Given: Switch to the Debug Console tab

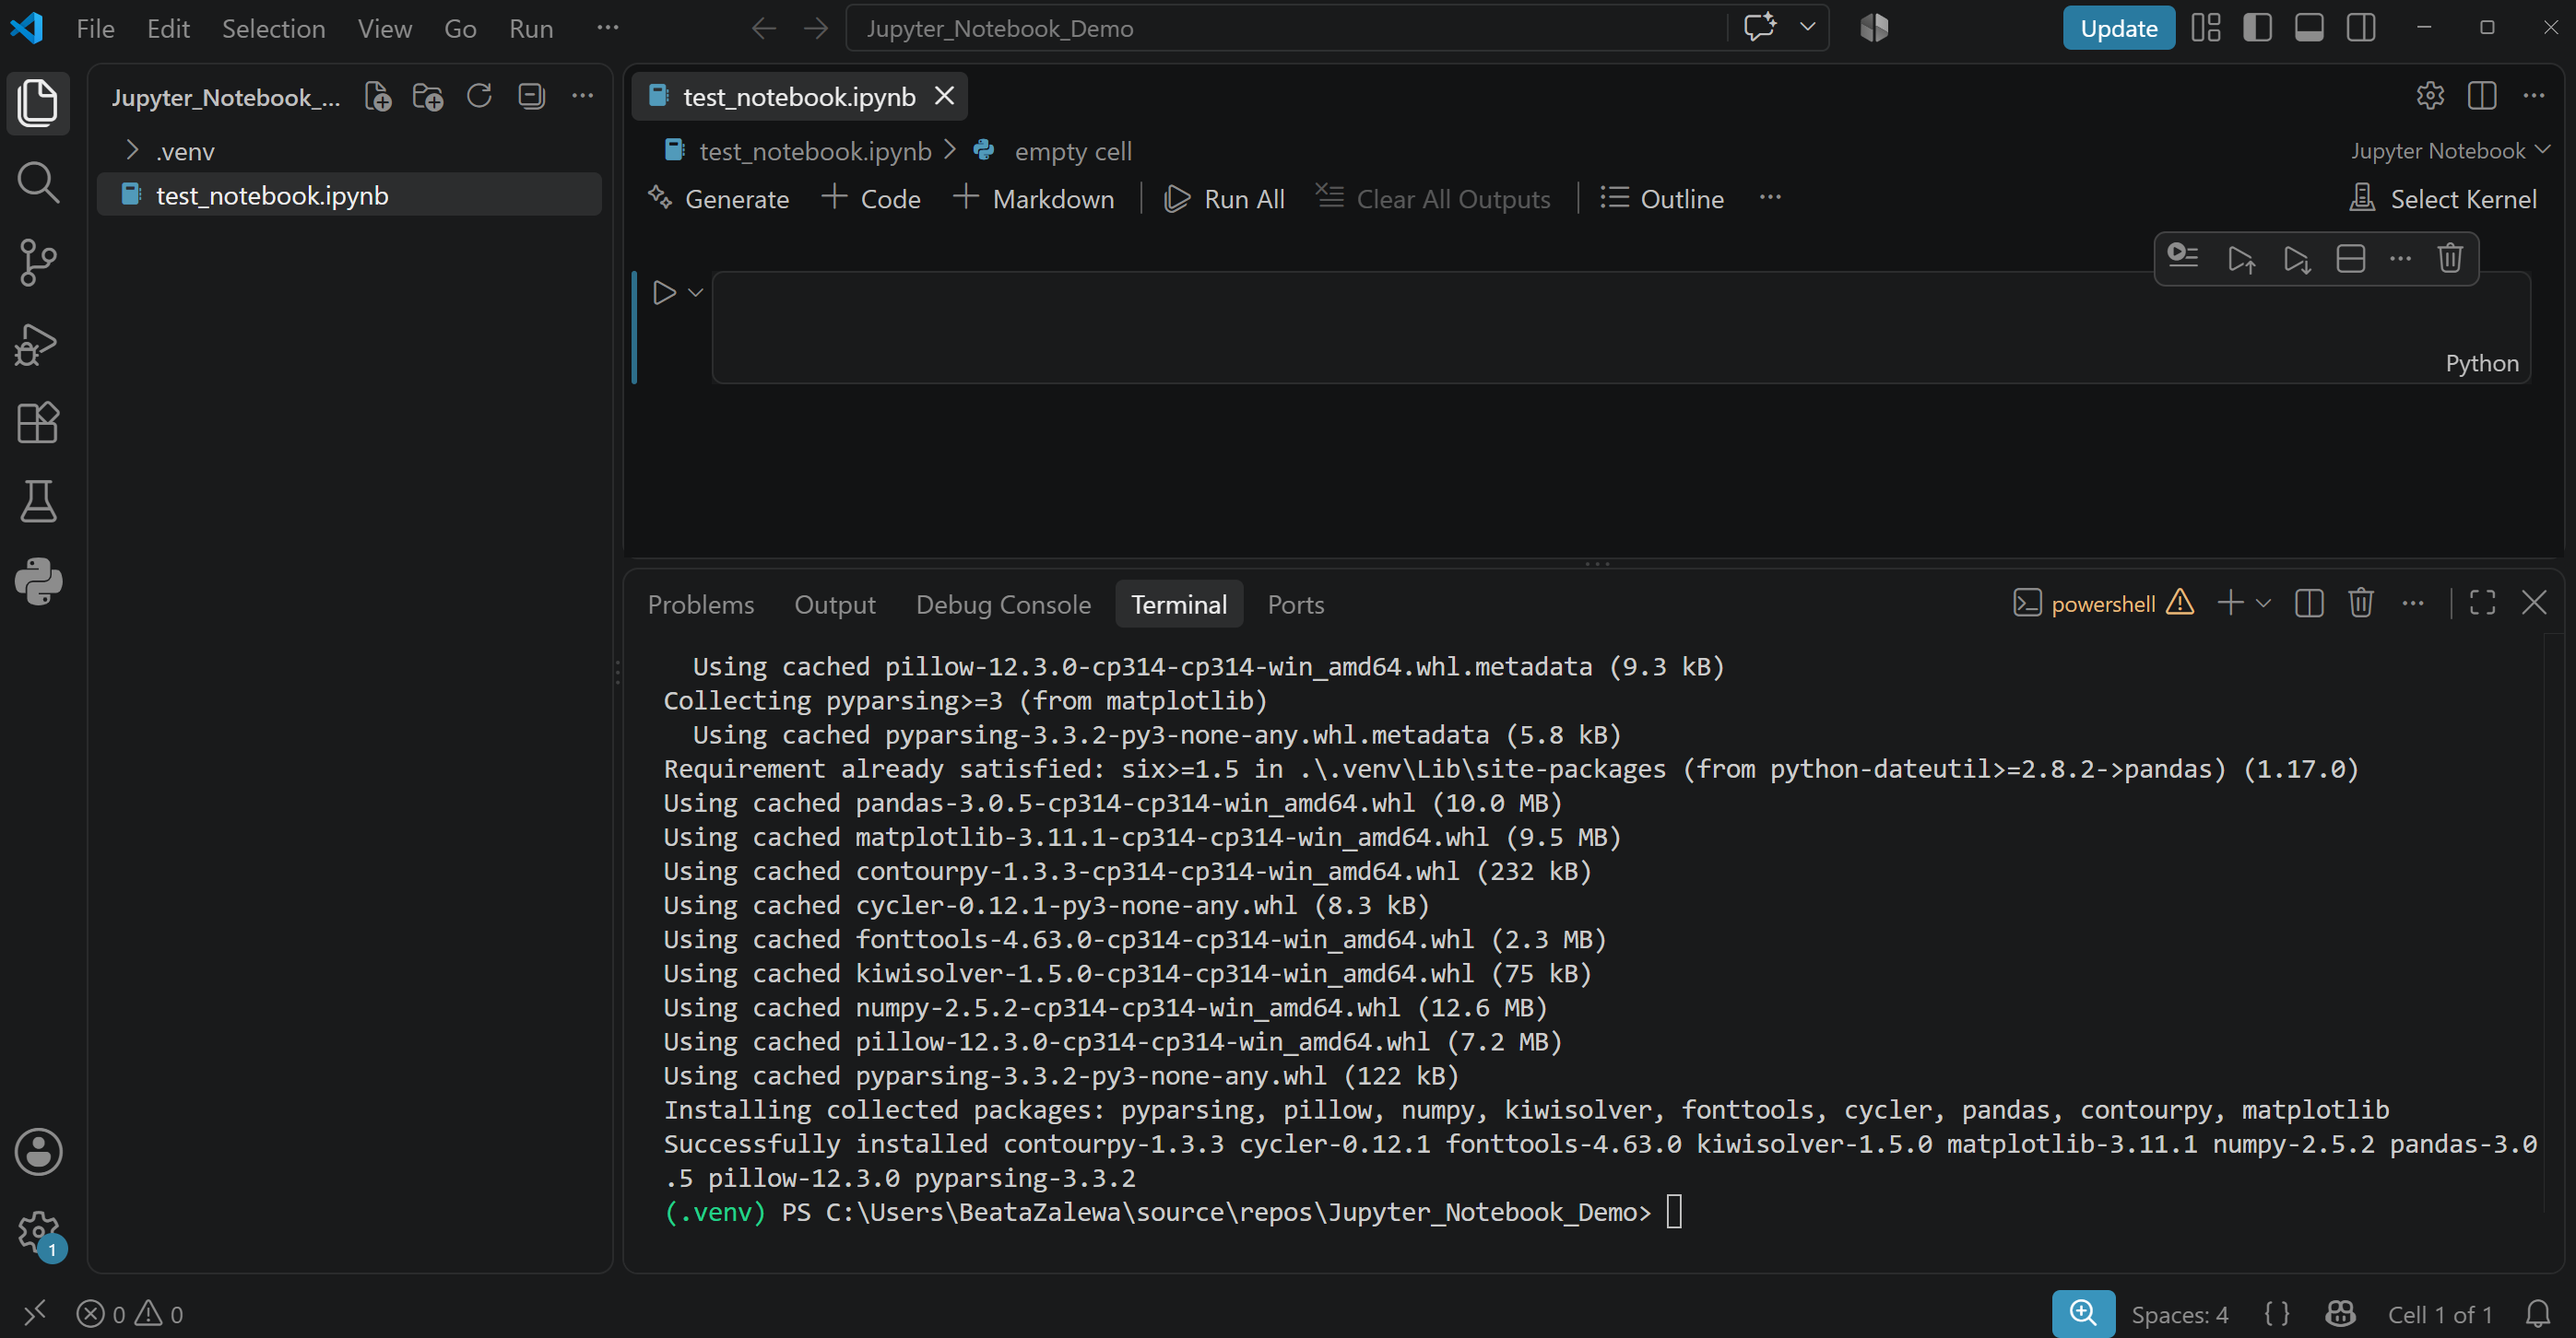Looking at the screenshot, I should tap(1003, 604).
